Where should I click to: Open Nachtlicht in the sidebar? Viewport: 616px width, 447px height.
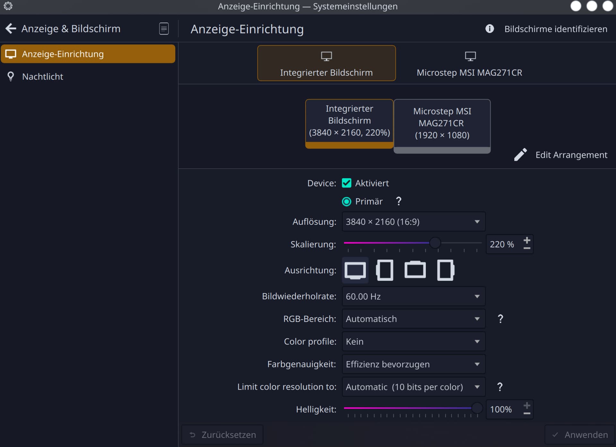point(43,76)
